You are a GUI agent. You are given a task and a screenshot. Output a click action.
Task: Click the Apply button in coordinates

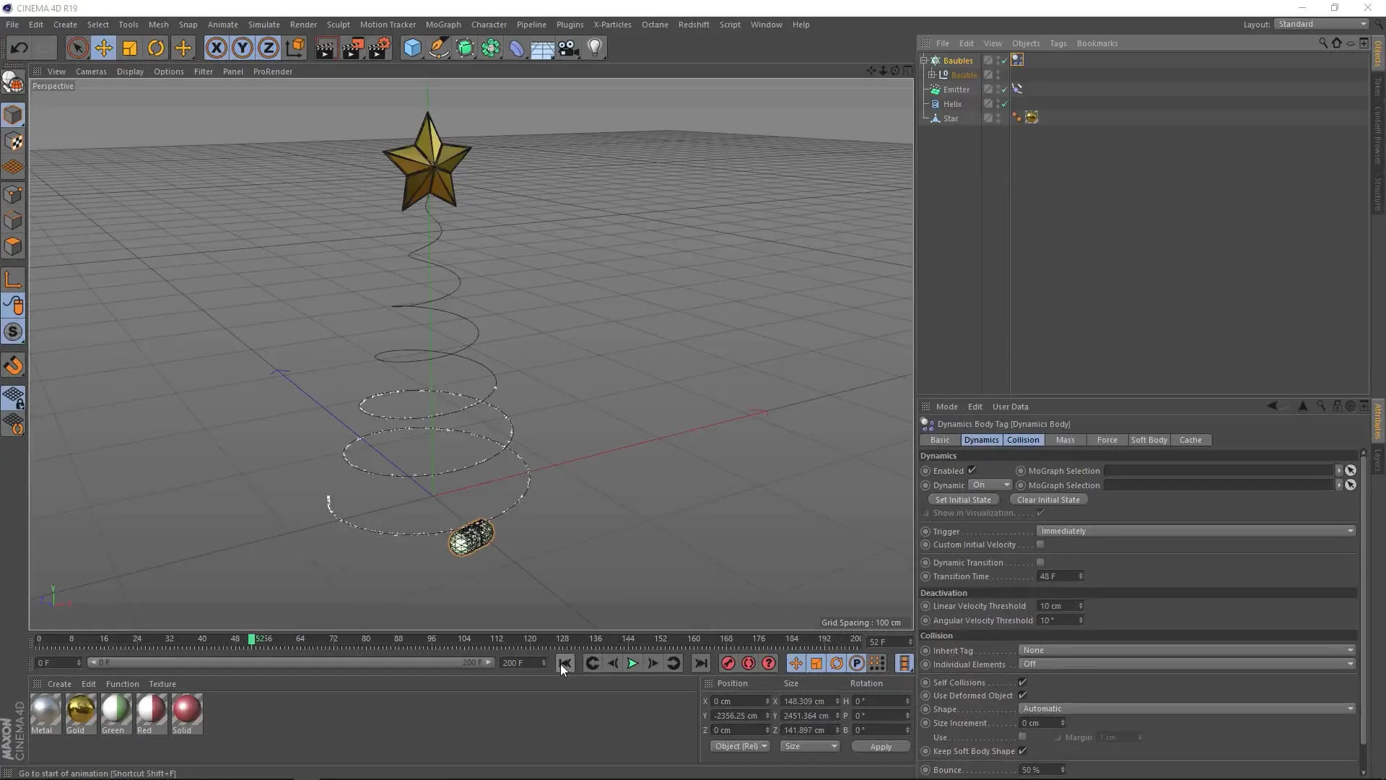[x=881, y=747]
